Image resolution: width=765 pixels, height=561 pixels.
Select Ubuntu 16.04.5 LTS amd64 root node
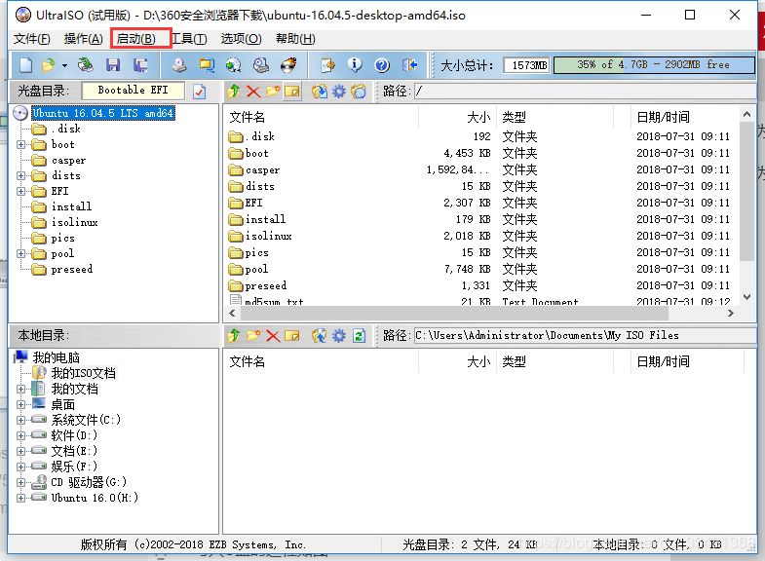coord(103,113)
